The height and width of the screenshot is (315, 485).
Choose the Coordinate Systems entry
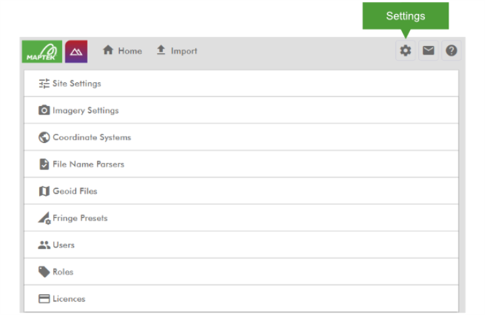coord(92,138)
